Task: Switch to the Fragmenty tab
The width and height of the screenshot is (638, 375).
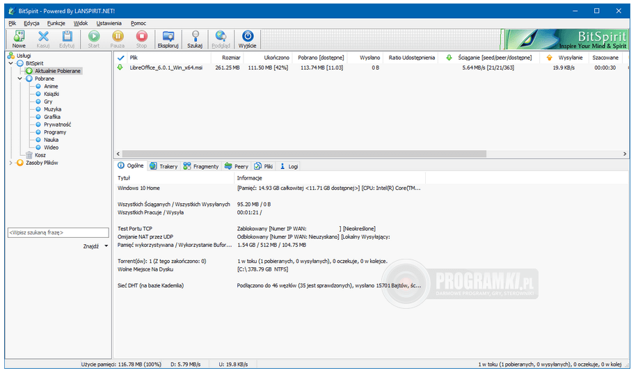Action: [x=201, y=166]
